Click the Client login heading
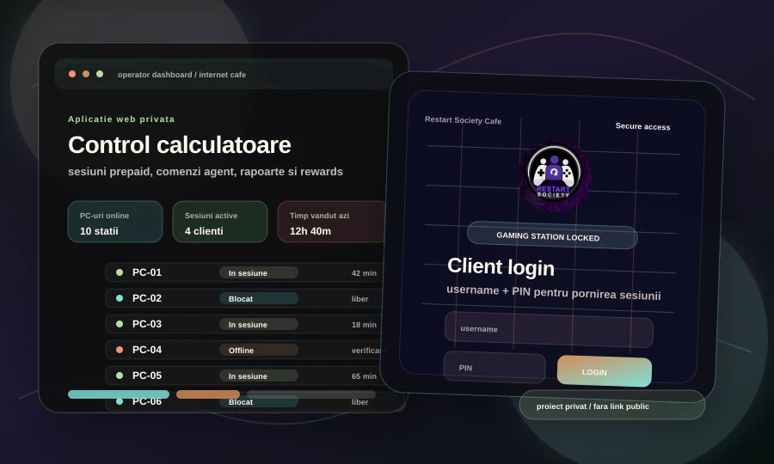 coord(501,266)
